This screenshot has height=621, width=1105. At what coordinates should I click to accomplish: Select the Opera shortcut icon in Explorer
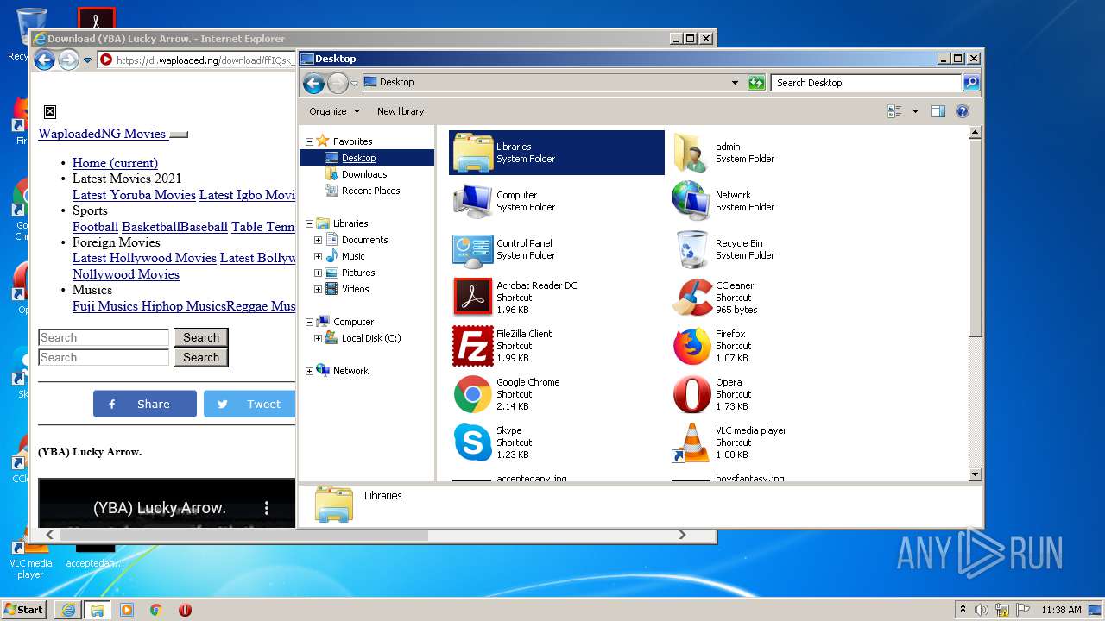click(691, 394)
